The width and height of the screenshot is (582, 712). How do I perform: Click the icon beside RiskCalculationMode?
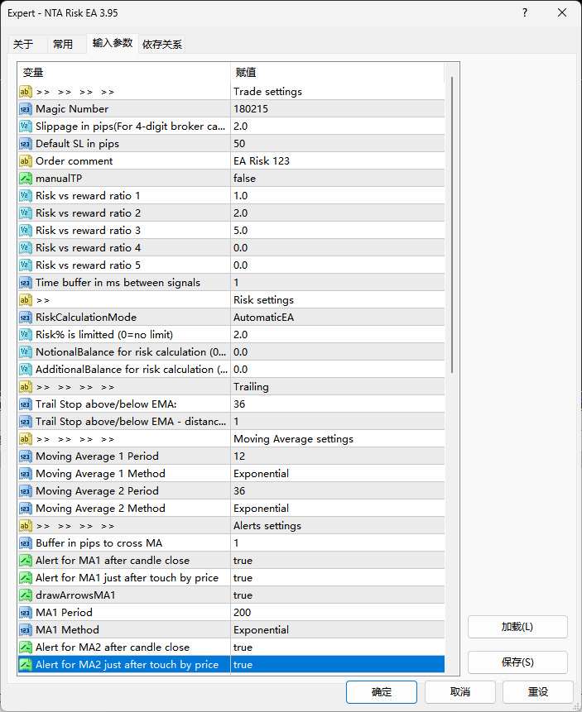26,318
